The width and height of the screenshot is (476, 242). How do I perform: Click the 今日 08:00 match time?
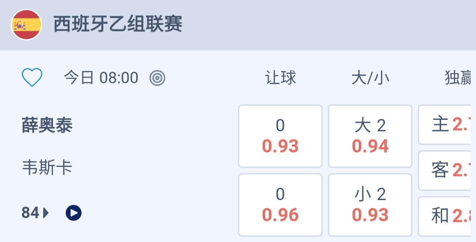click(101, 78)
